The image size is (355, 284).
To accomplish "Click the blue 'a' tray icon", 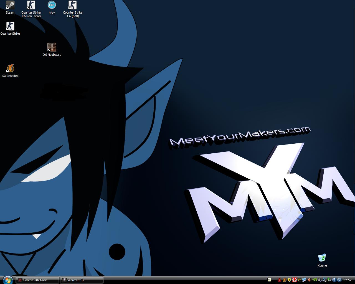I will coord(339,280).
